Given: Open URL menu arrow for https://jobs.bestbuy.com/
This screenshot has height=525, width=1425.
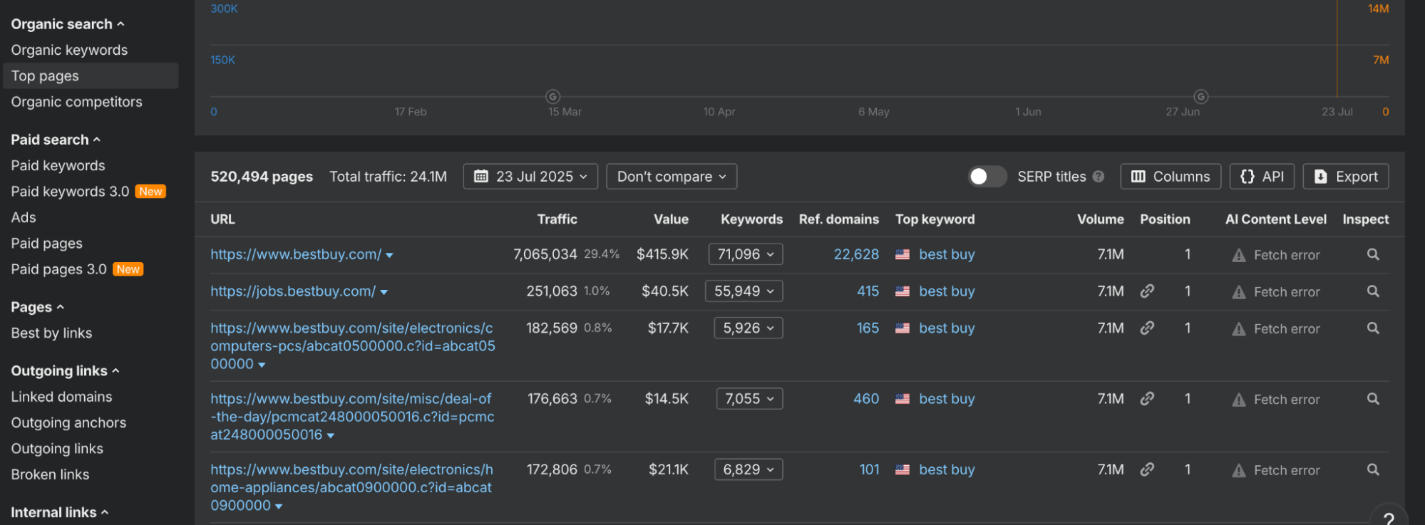Looking at the screenshot, I should click(x=384, y=293).
